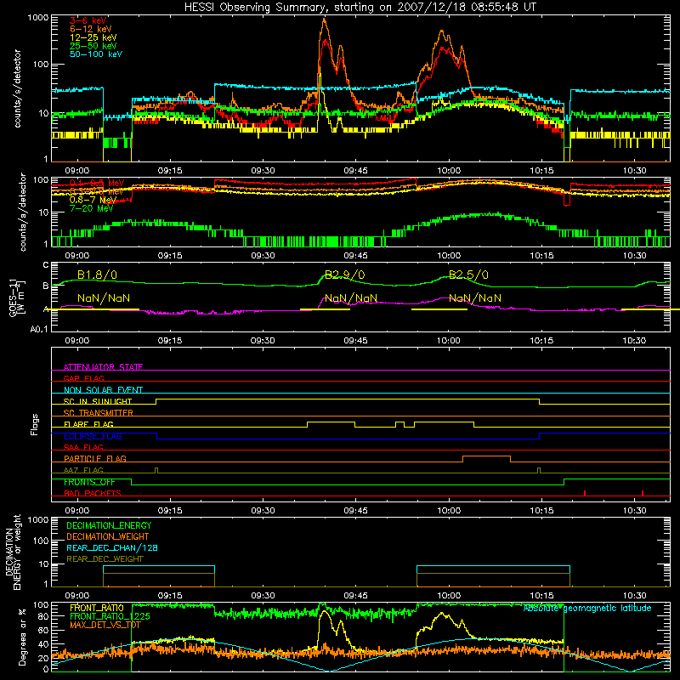The width and height of the screenshot is (680, 680).
Task: Select the PARTICLE_FLAG label
Action: click(x=95, y=458)
